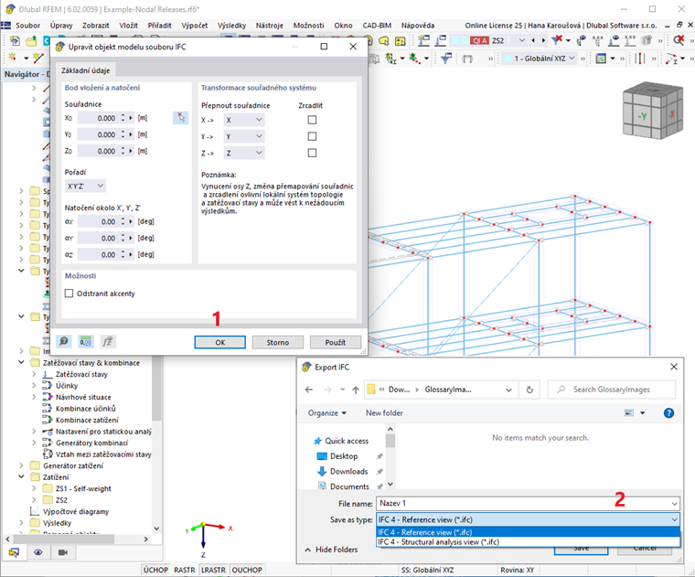Click the Navigator Display eye icon
The width and height of the screenshot is (695, 577).
[38, 552]
